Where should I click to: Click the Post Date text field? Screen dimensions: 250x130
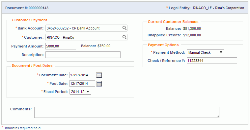(x=82, y=84)
